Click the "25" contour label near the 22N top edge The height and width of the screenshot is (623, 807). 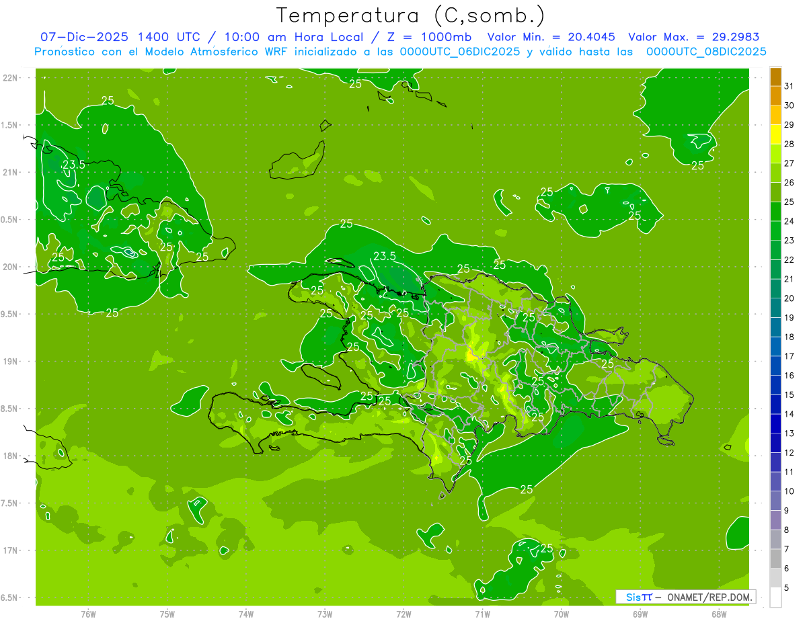point(356,84)
